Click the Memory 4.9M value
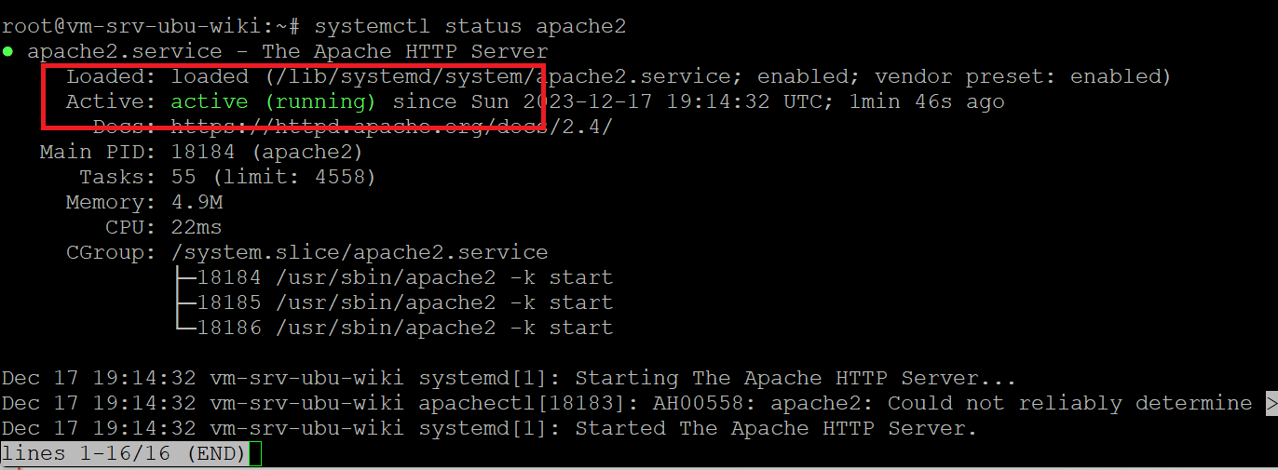The height and width of the screenshot is (470, 1278). pos(197,203)
